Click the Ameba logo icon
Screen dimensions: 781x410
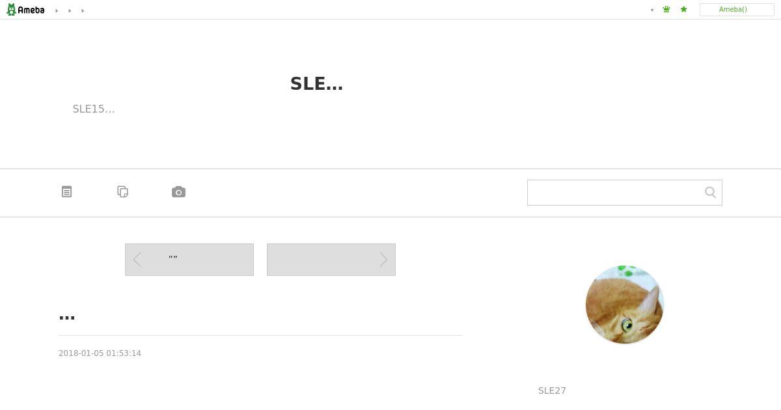(25, 10)
